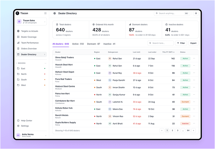Click the Region column header
215x149 pixels.
coord(97,52)
